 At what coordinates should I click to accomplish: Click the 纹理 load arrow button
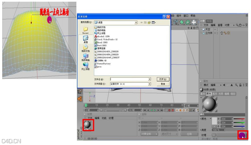click(214, 135)
